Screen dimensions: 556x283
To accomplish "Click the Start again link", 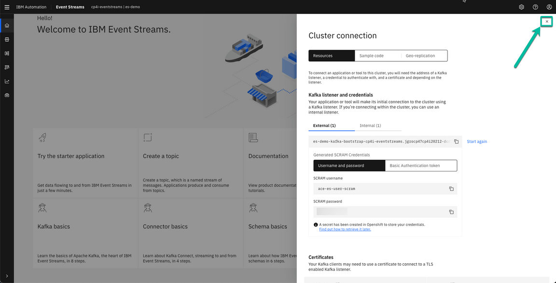I will point(477,141).
